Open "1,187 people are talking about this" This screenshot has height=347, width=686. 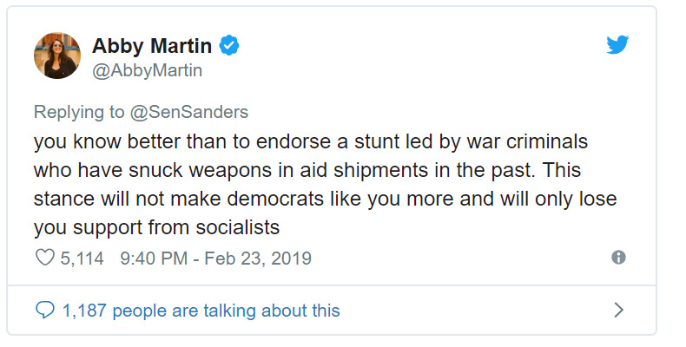(201, 310)
